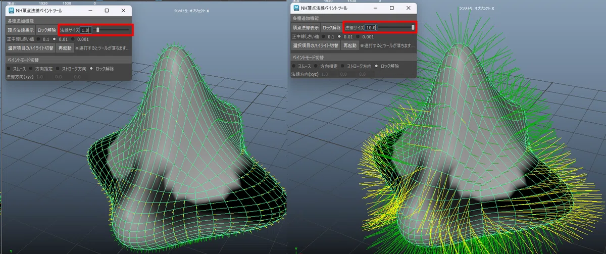
Task: Click the Maya icon in the 法線サイズ 1.0 window's title bar
Action: (x=11, y=10)
